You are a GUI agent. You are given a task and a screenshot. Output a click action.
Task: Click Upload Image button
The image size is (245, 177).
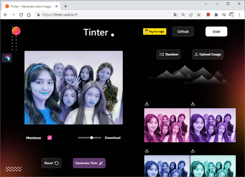(208, 54)
